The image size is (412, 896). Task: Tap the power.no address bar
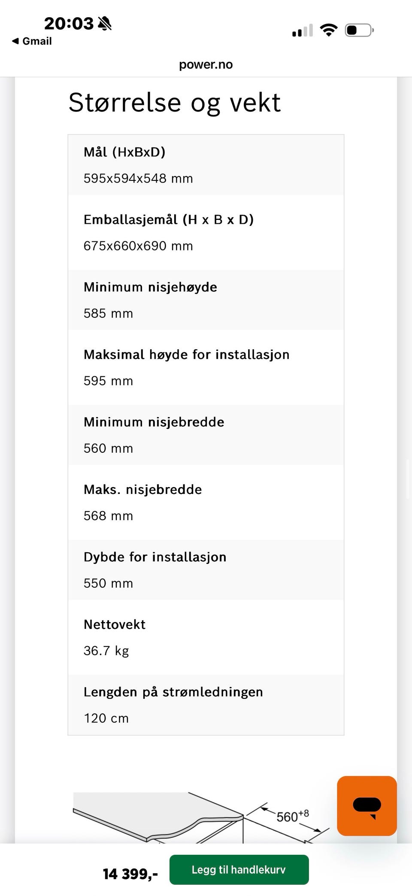click(206, 64)
